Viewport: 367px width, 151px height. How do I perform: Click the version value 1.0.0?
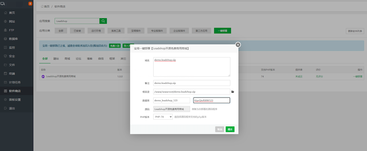120,76
